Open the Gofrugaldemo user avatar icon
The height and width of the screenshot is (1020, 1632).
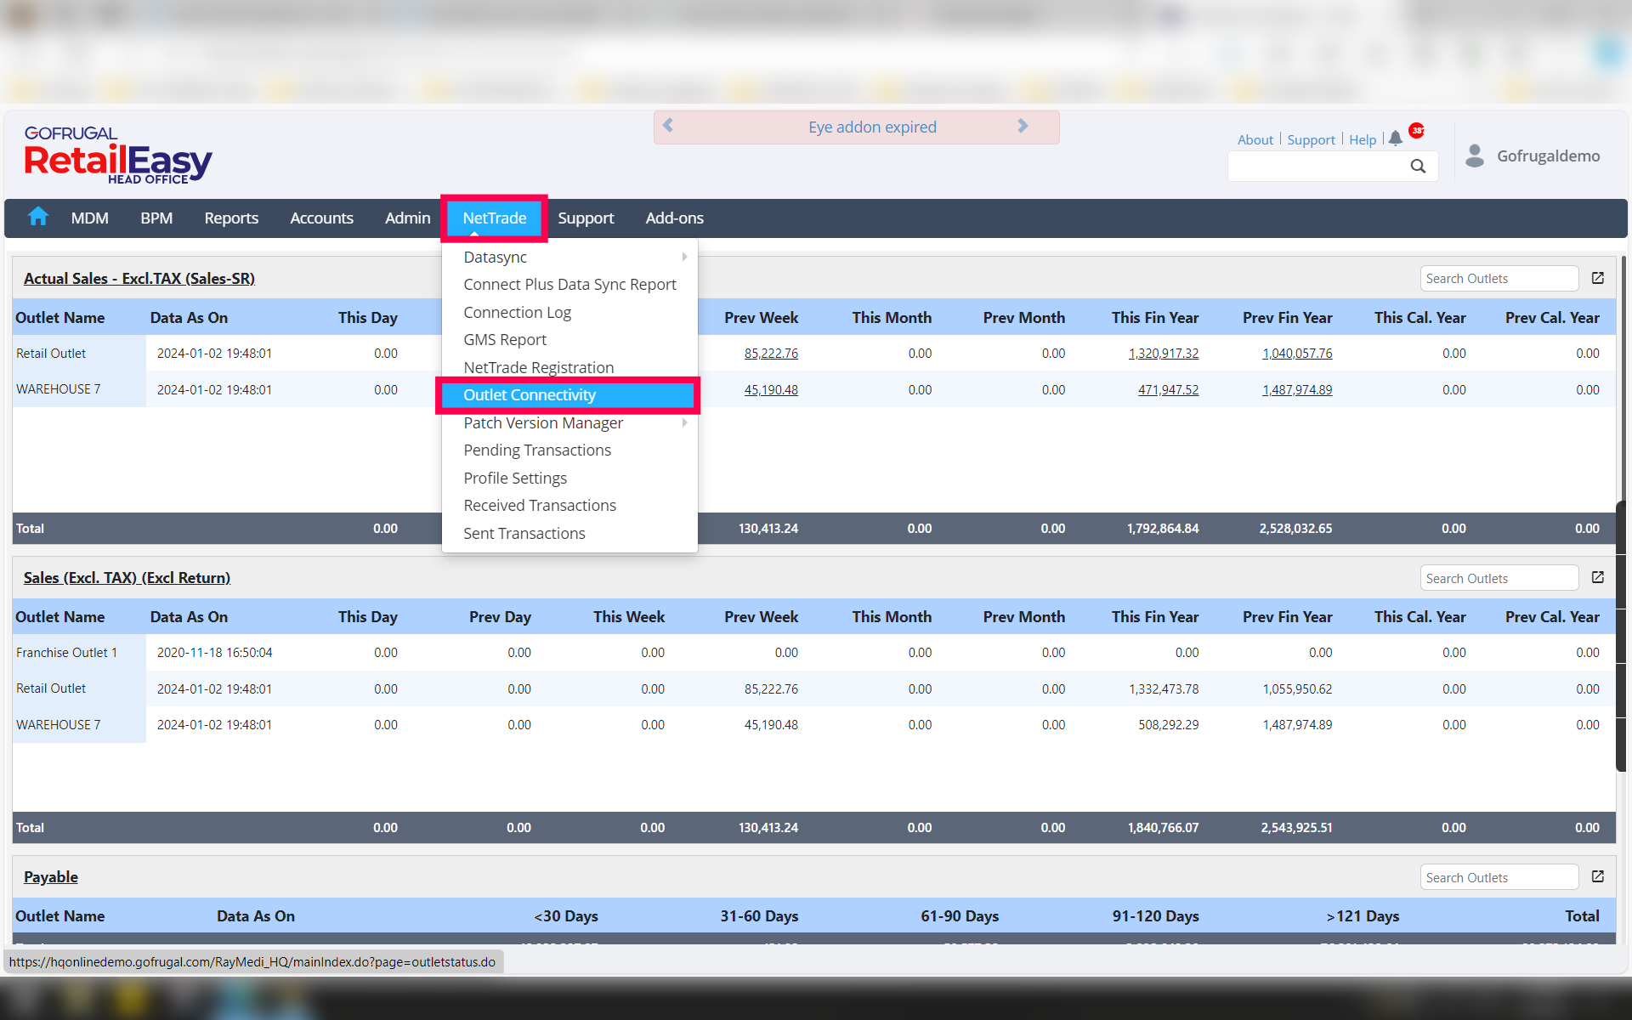click(x=1475, y=156)
